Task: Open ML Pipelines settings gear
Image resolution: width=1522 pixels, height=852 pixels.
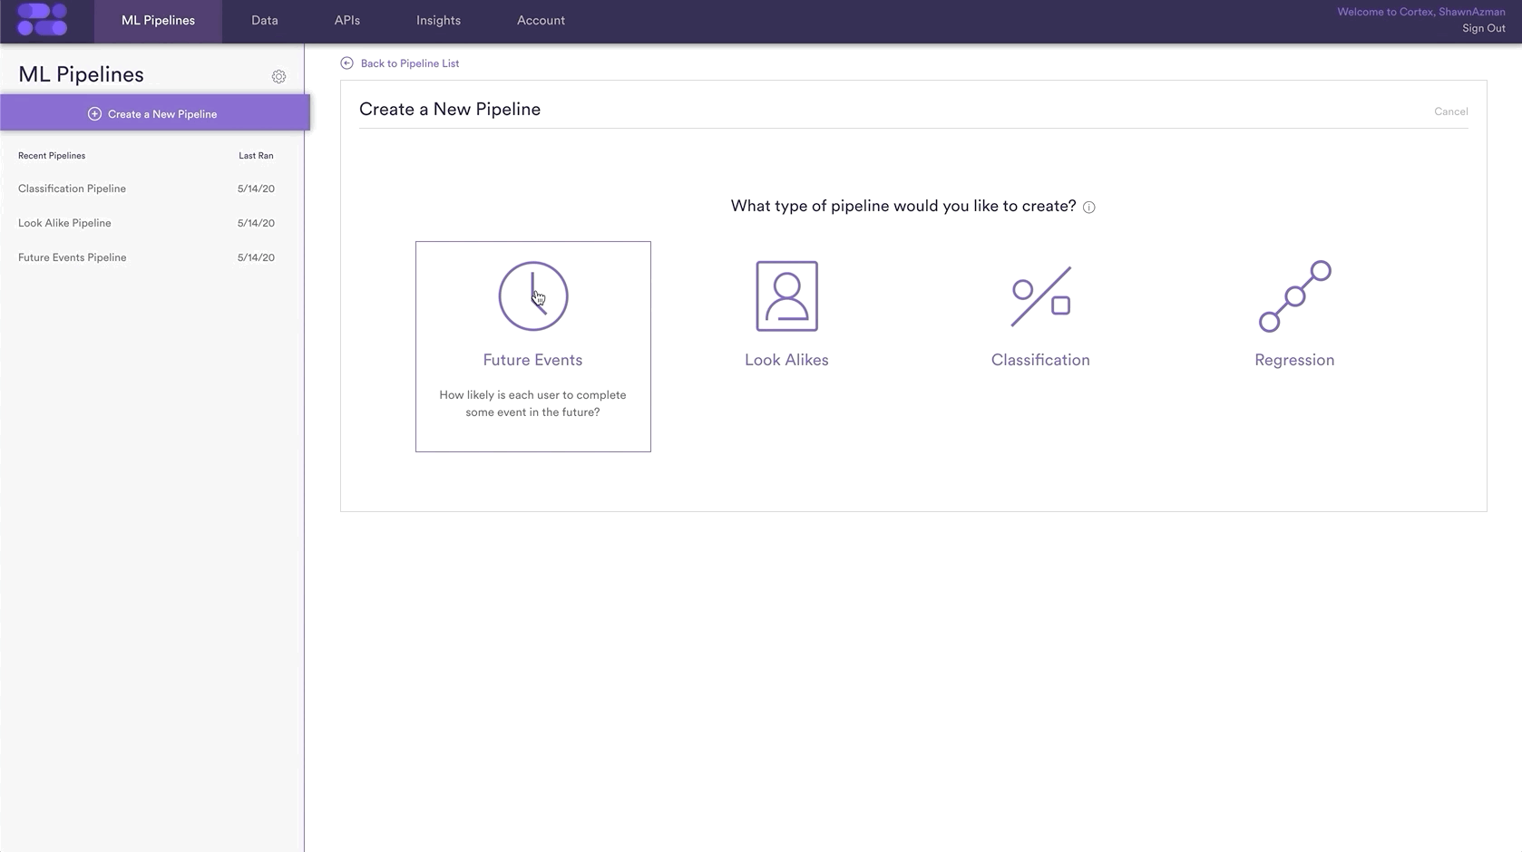Action: [x=278, y=77]
